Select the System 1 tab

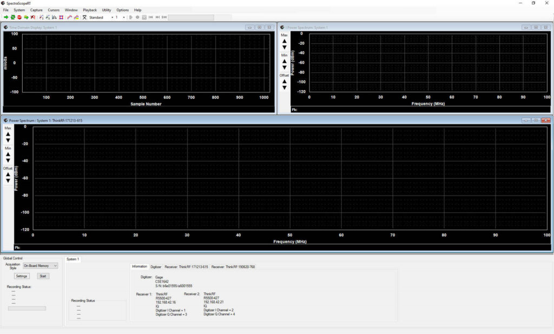(73, 259)
